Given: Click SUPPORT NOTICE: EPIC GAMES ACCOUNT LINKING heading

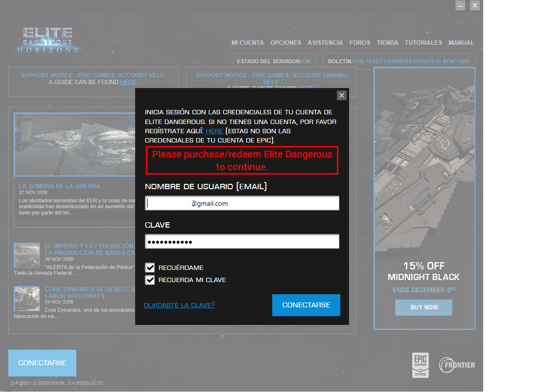Looking at the screenshot, I should pos(271,79).
